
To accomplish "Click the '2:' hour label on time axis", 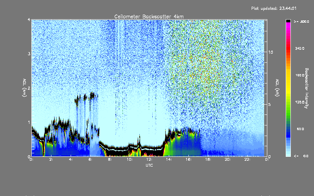I will (x=51, y=160).
